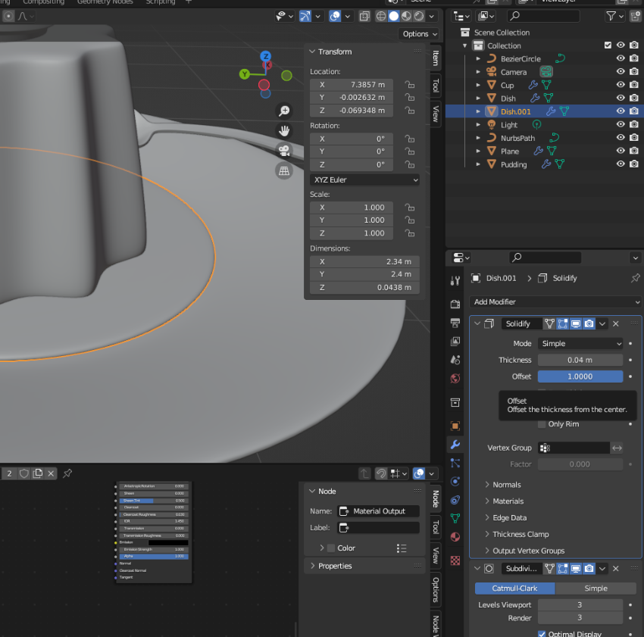
Task: Select Catmull-Clark subdivision type
Action: (514, 588)
